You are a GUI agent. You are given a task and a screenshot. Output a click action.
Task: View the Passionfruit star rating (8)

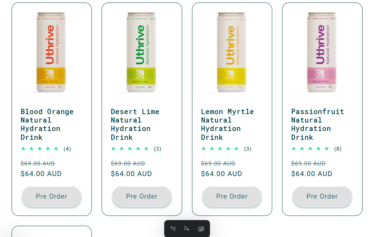click(x=316, y=149)
